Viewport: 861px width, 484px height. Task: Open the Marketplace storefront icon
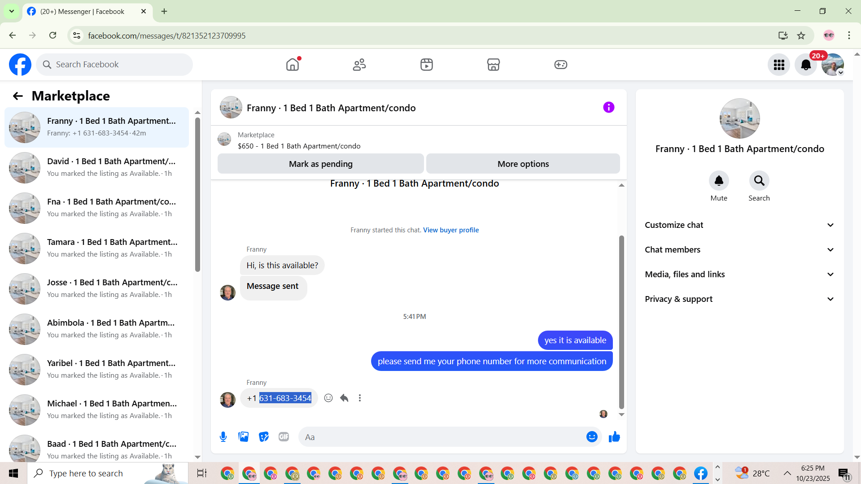tap(494, 65)
